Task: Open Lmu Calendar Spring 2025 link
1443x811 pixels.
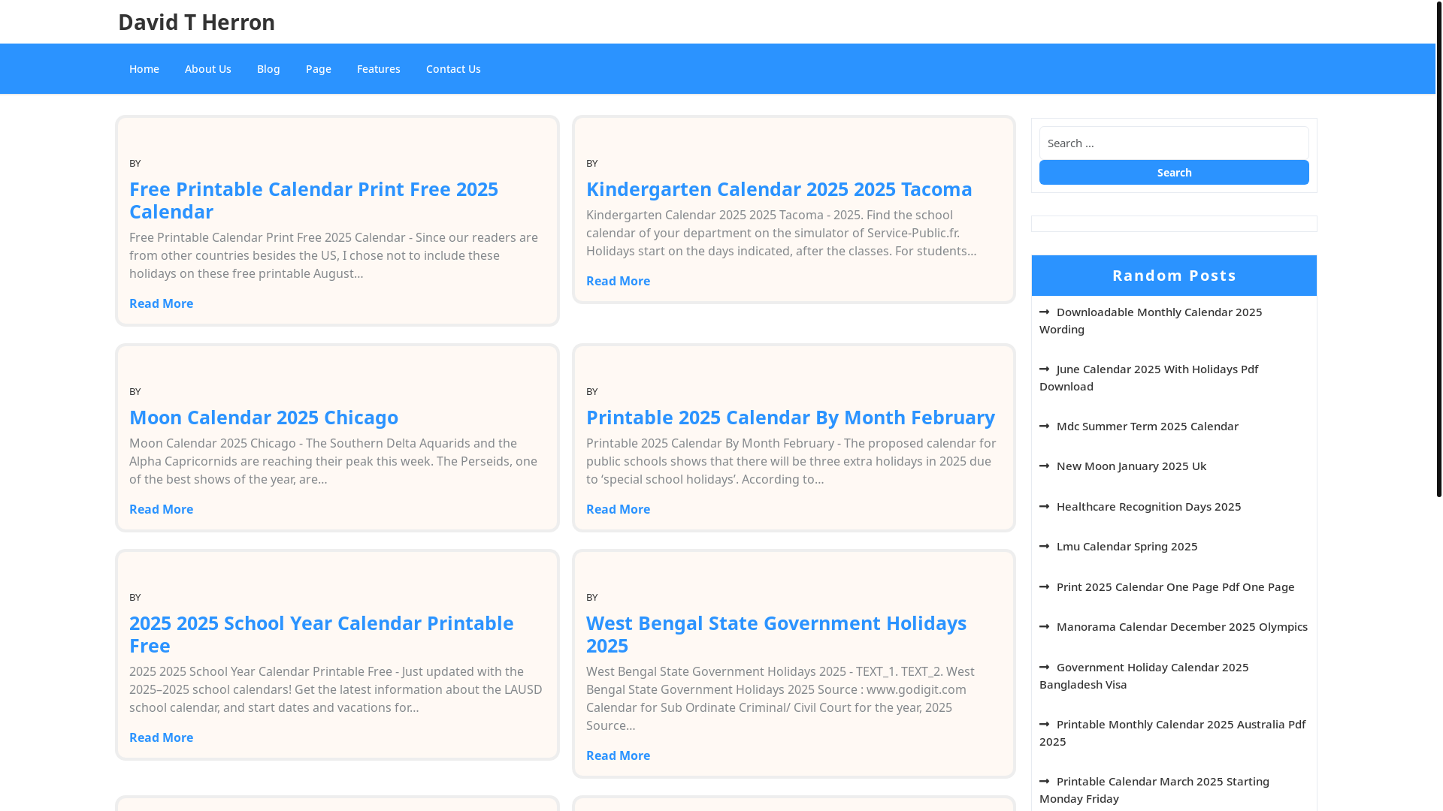Action: (1127, 547)
